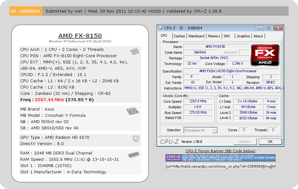The height and width of the screenshot is (189, 298).
Task: Click the L1 Data value 2 x 16 KBytes
Action: 247,101
